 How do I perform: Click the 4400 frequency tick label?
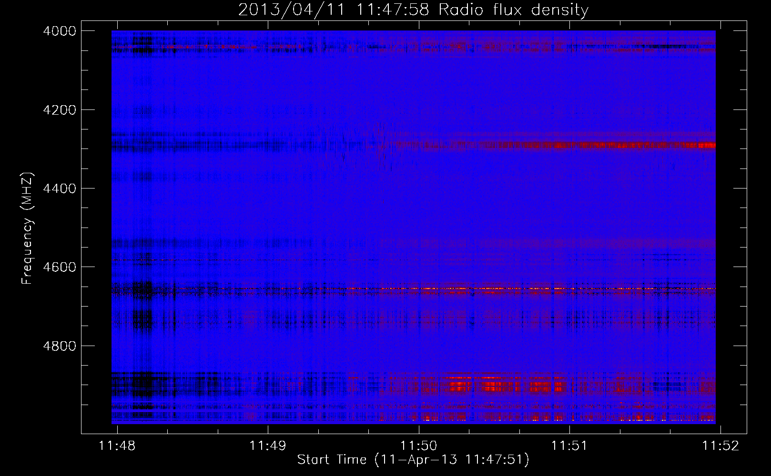point(59,188)
